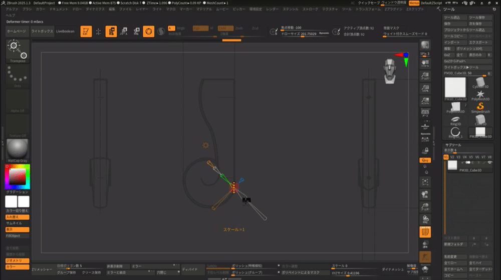The image size is (501, 280).
Task: Select the Rotate (回転) transform button
Action: (x=136, y=31)
